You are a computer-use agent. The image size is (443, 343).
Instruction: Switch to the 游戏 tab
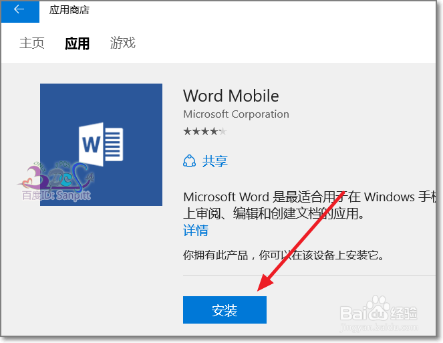pyautogui.click(x=123, y=43)
